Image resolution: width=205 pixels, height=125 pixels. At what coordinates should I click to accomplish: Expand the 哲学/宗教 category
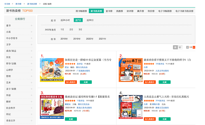31,63
